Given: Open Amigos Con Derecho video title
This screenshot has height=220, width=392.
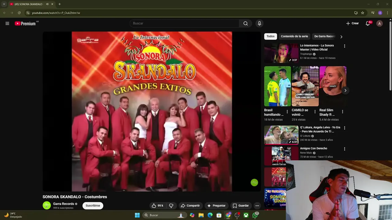Looking at the screenshot, I should [314, 148].
